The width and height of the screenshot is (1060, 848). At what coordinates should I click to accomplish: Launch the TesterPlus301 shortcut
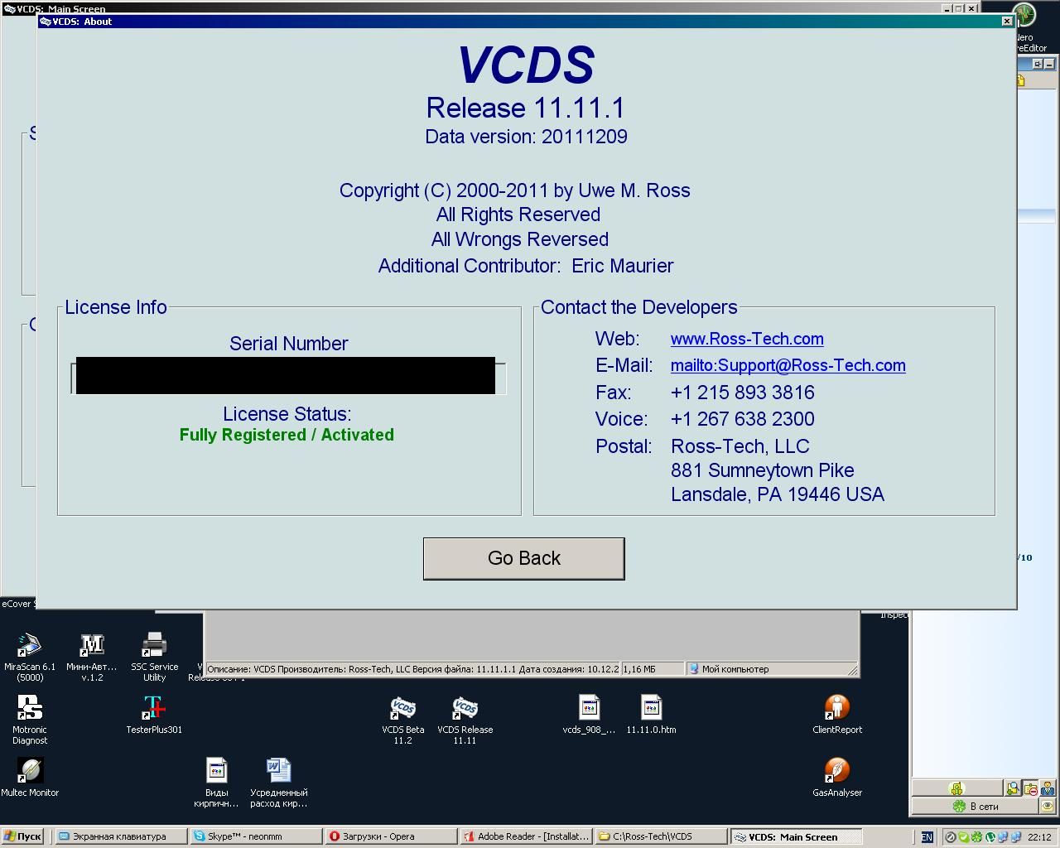[x=154, y=715]
